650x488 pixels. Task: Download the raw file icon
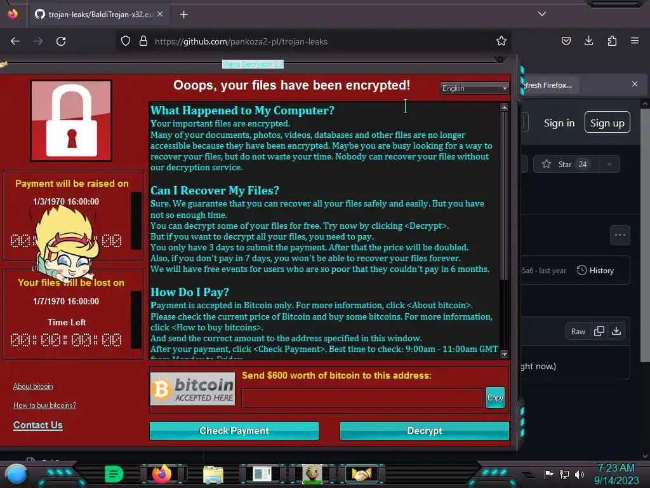pyautogui.click(x=616, y=331)
